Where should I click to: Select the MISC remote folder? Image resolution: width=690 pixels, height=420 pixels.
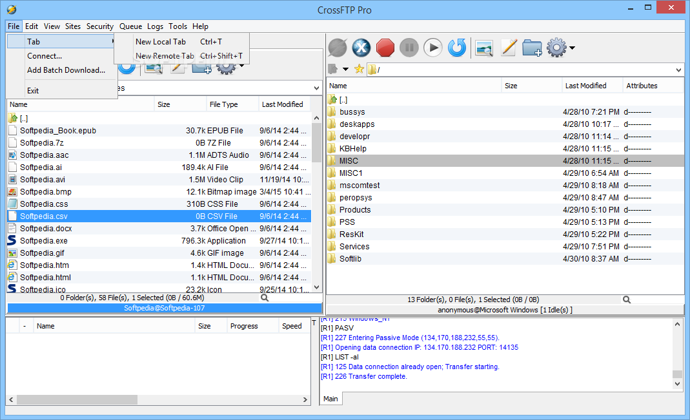click(505, 161)
